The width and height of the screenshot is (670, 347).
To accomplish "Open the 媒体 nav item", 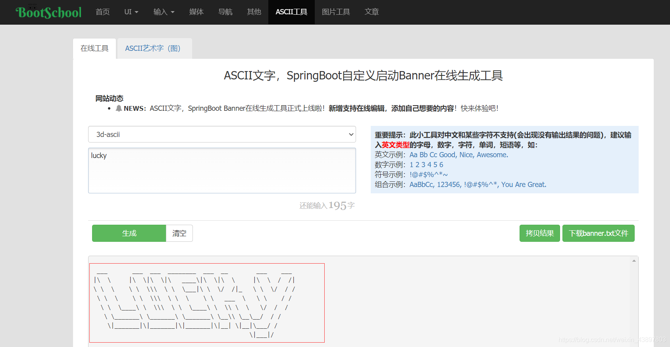I will click(x=196, y=12).
